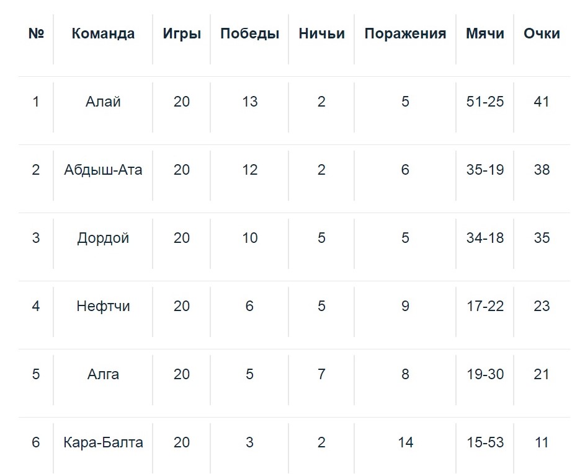
Task: Click Кара-Балта's losses value 14
Action: point(405,442)
